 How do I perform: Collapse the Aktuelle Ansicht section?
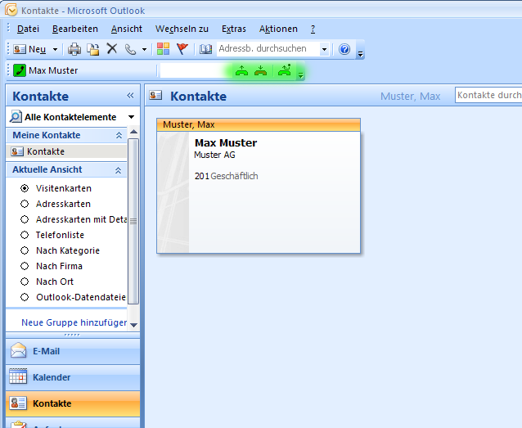click(x=118, y=170)
